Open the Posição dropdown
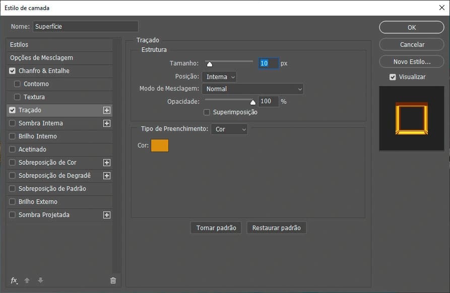 click(219, 77)
